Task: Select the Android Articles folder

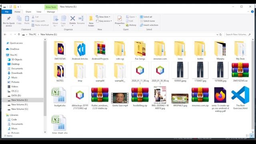Action: (80, 51)
